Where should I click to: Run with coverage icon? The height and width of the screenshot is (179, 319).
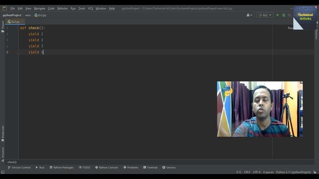tap(290, 15)
